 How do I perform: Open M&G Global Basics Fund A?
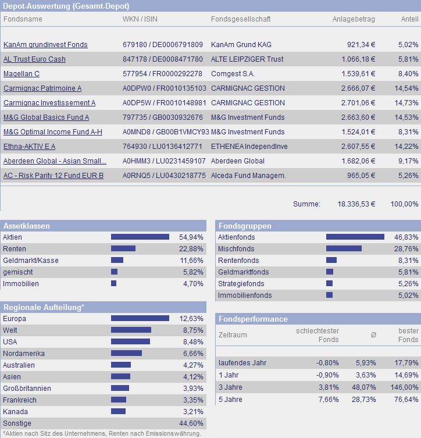(x=47, y=117)
